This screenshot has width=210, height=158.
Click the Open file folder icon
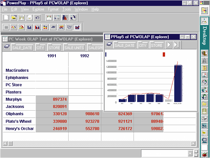14,17
